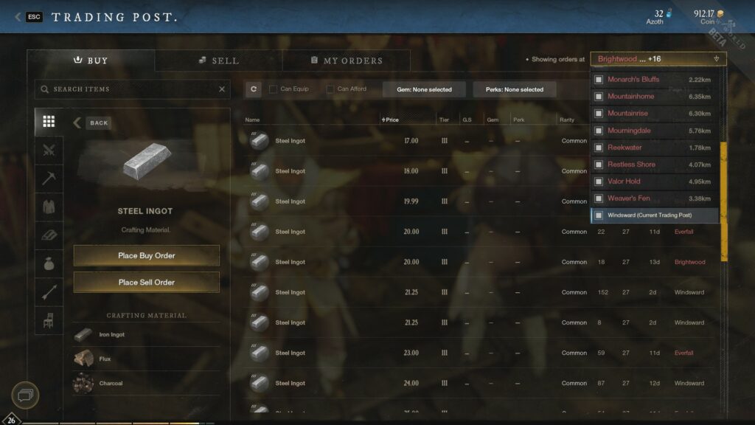
Task: Click the settlement list yellow scrollbar
Action: pos(724,201)
